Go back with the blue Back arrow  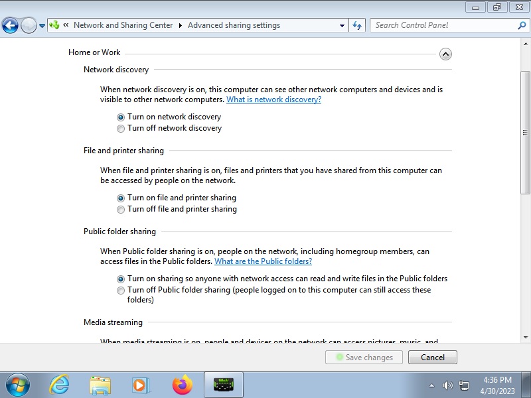(10, 25)
